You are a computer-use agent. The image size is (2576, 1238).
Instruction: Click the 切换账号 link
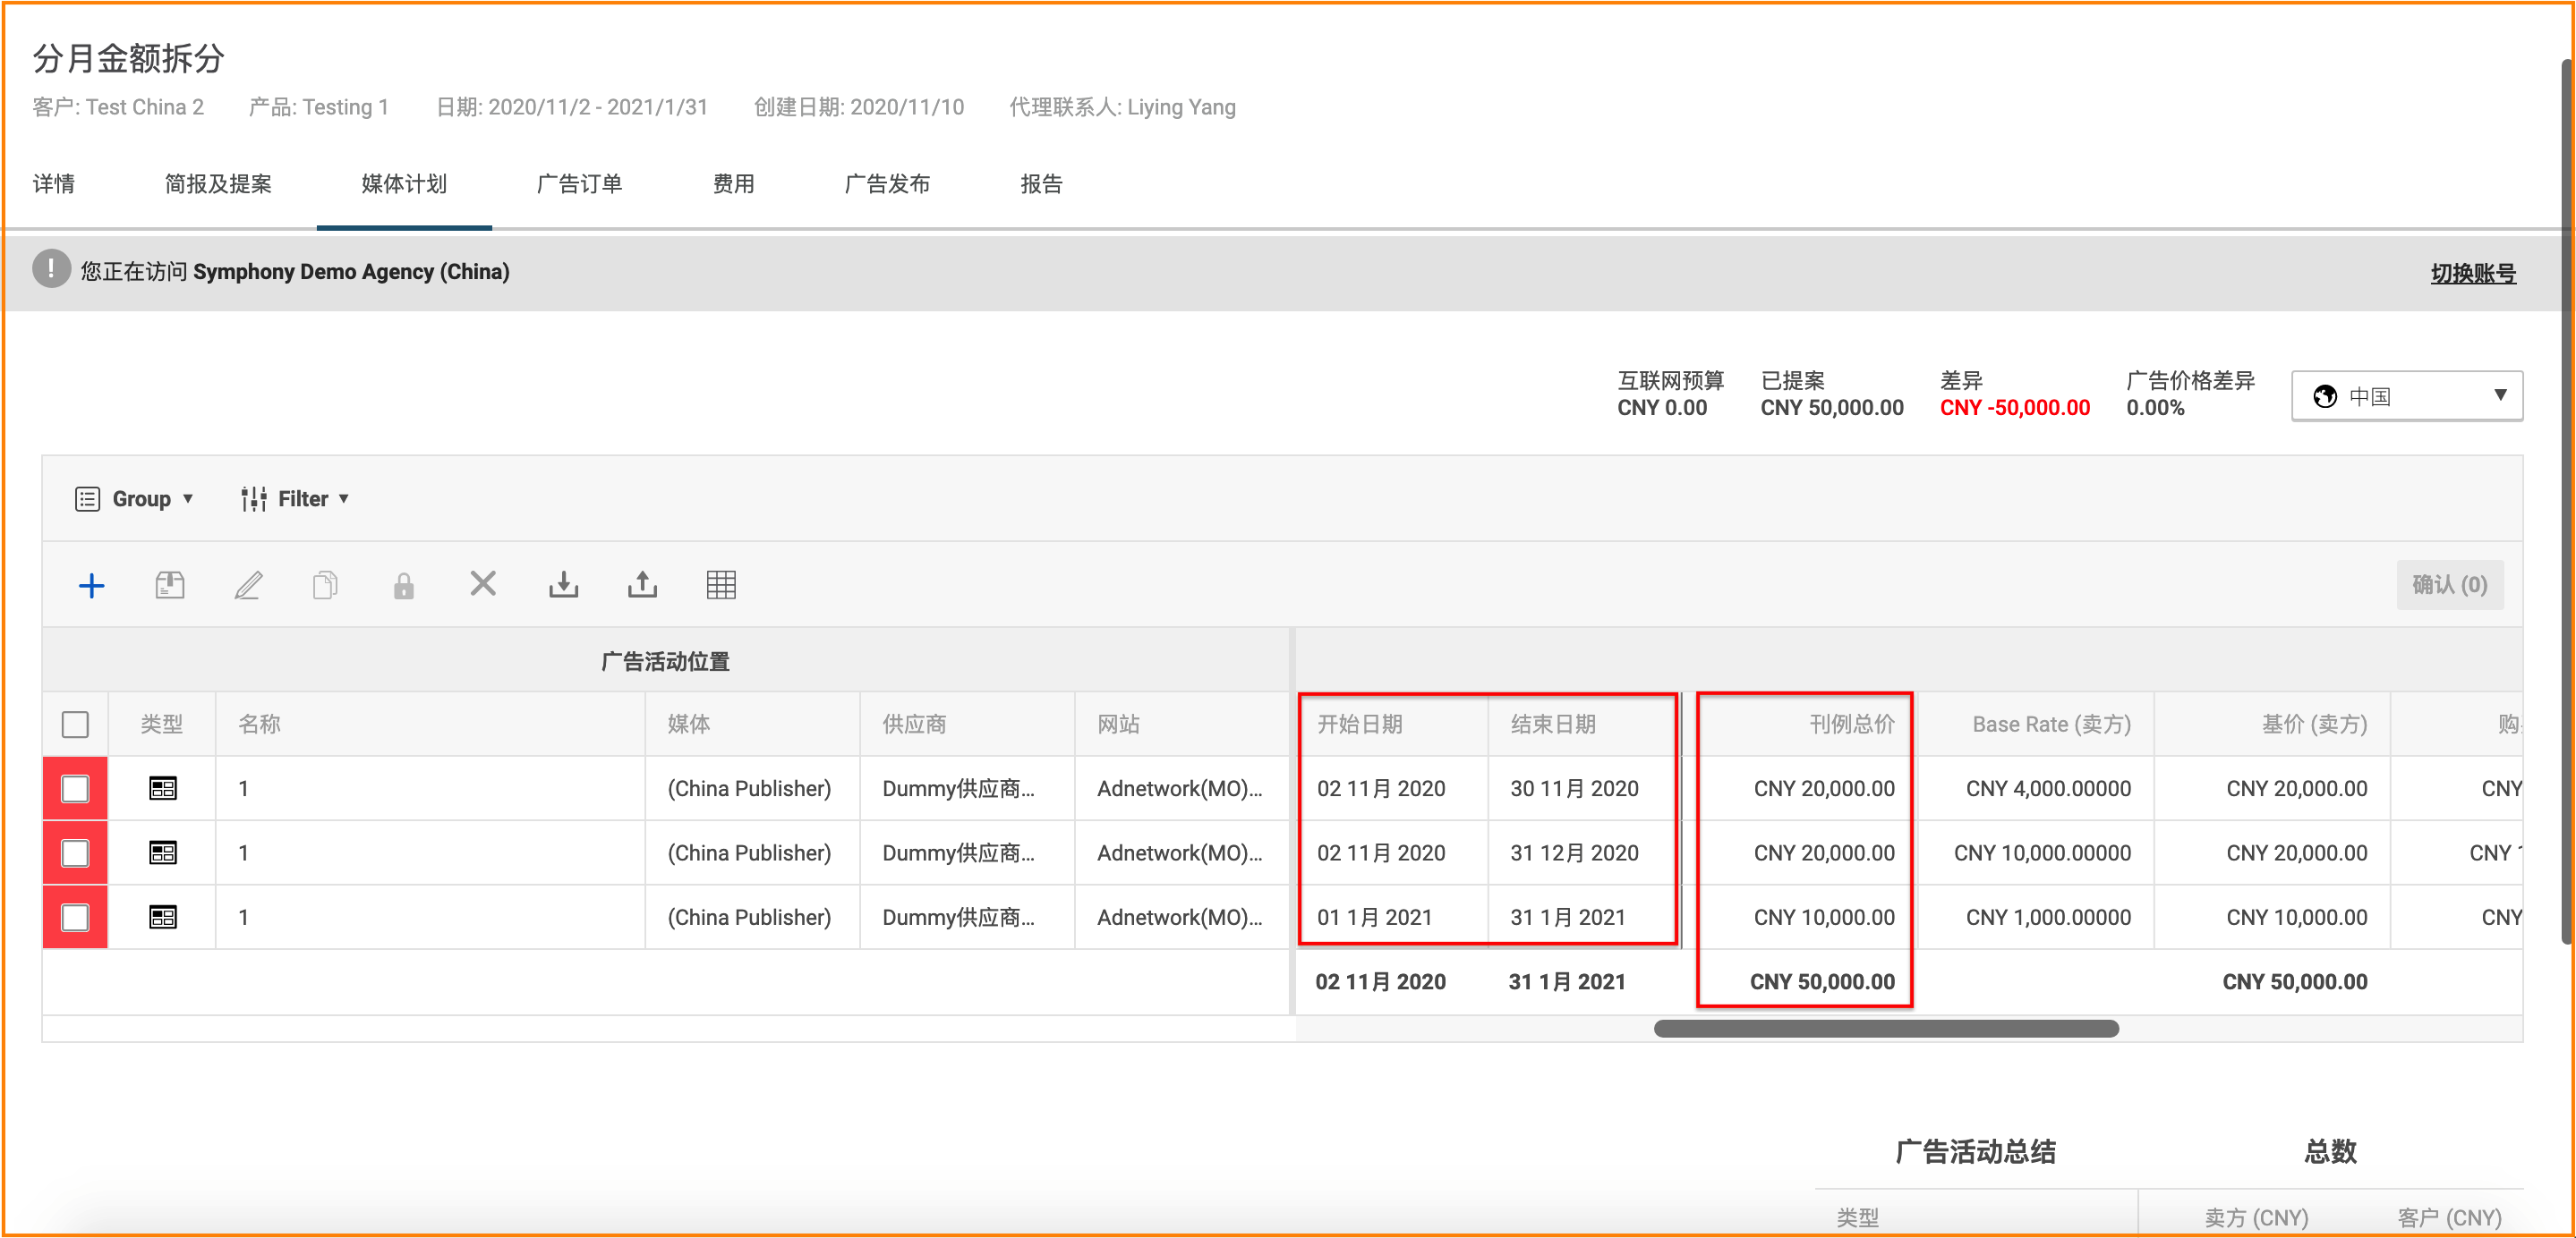(2472, 273)
